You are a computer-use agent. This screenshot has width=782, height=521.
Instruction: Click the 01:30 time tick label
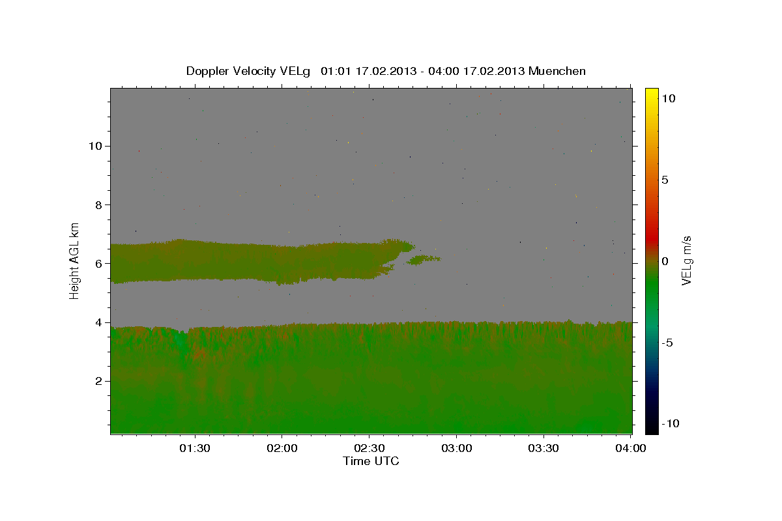195,448
